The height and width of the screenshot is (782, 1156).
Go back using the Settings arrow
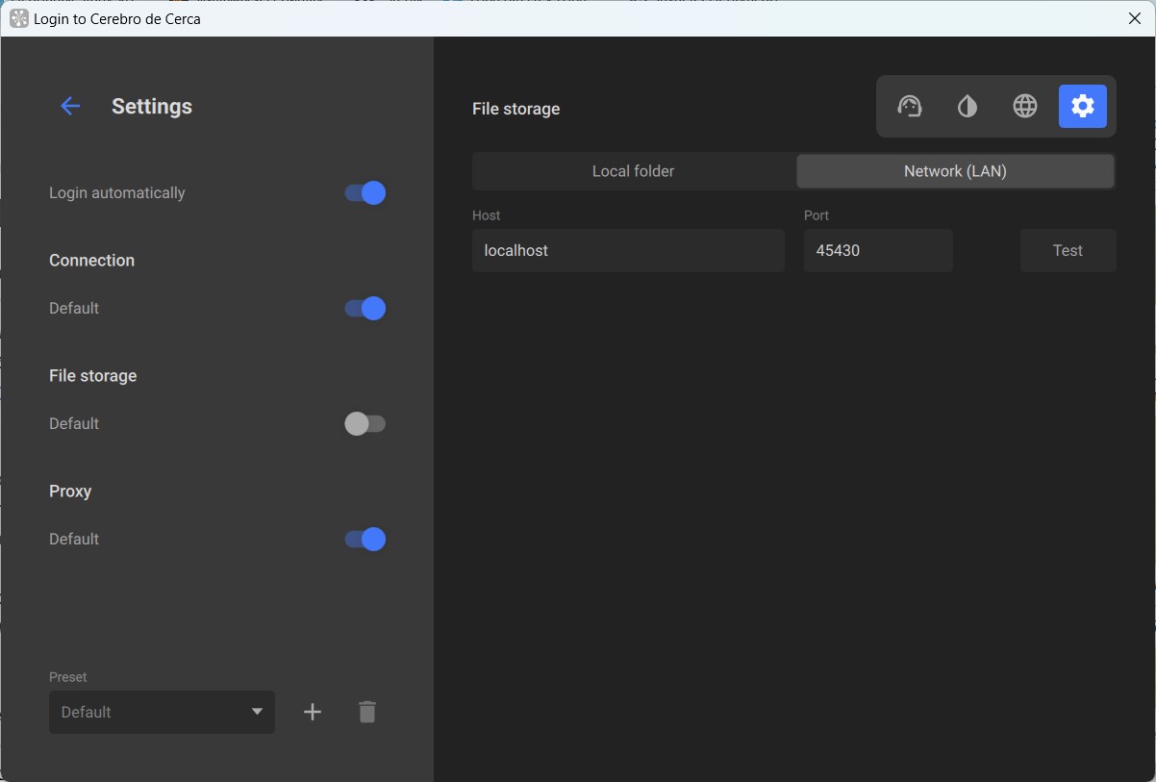point(70,106)
